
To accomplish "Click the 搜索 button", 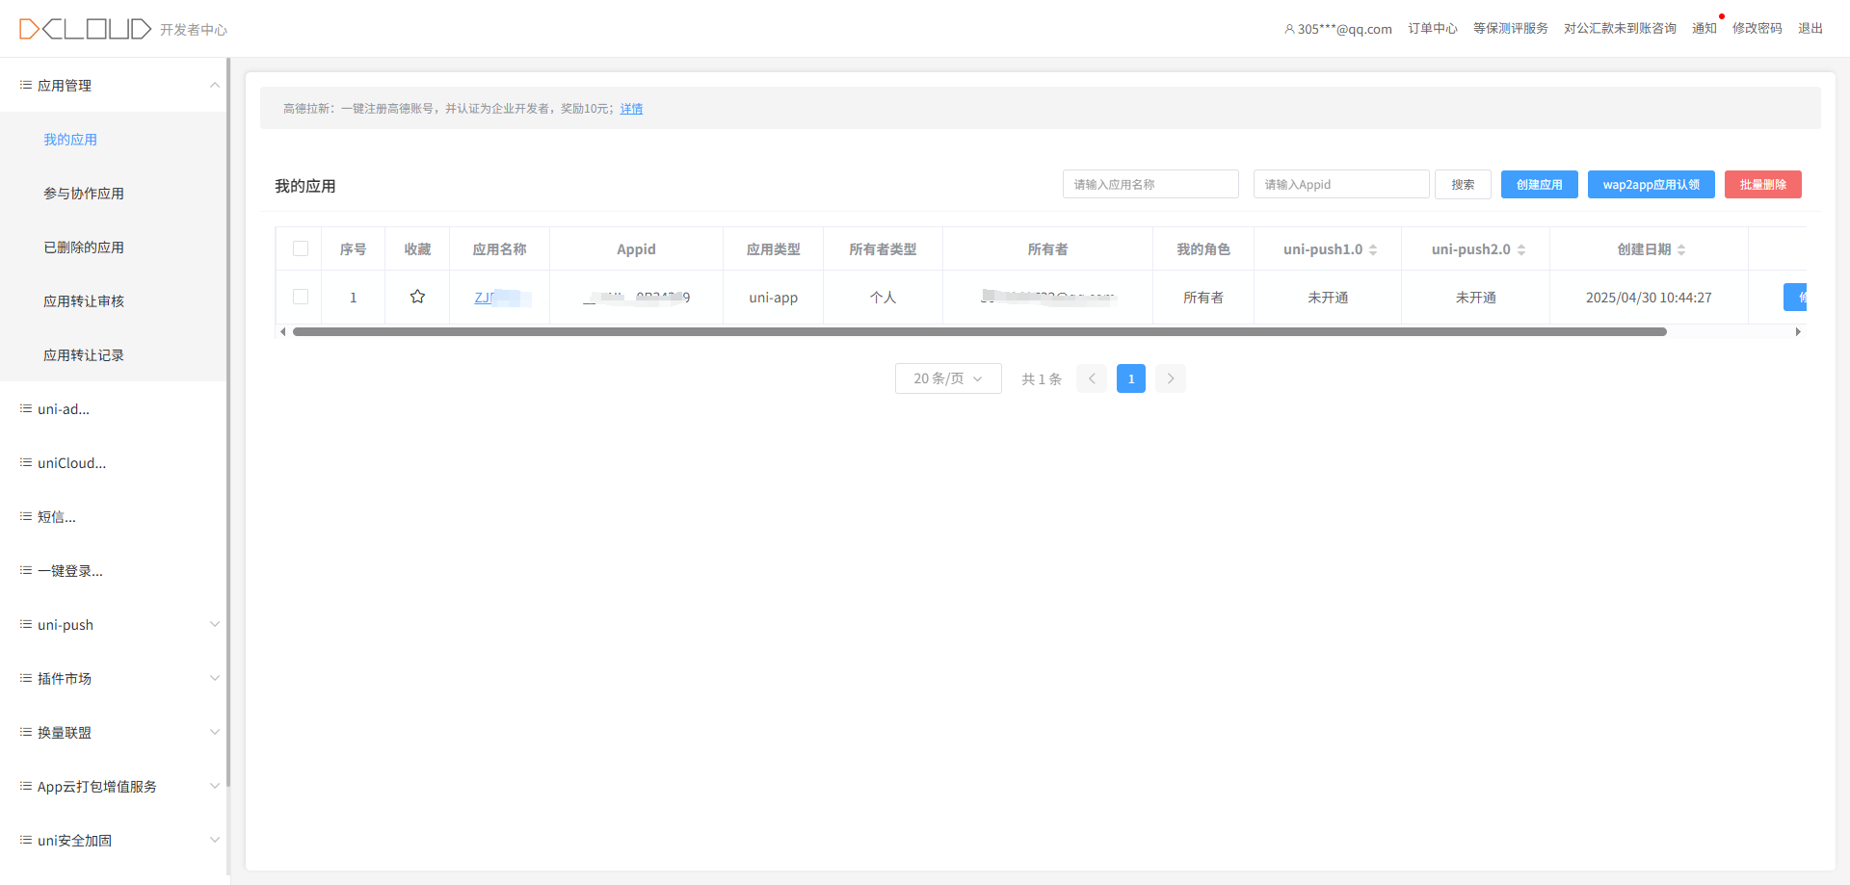I will [x=1463, y=184].
